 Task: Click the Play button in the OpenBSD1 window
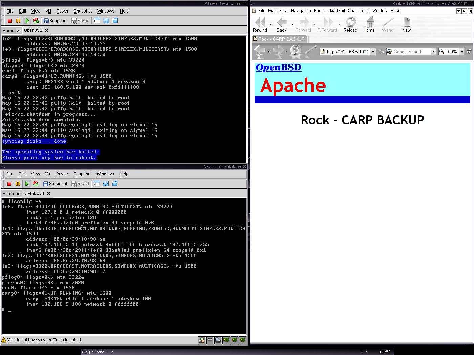pos(27,184)
